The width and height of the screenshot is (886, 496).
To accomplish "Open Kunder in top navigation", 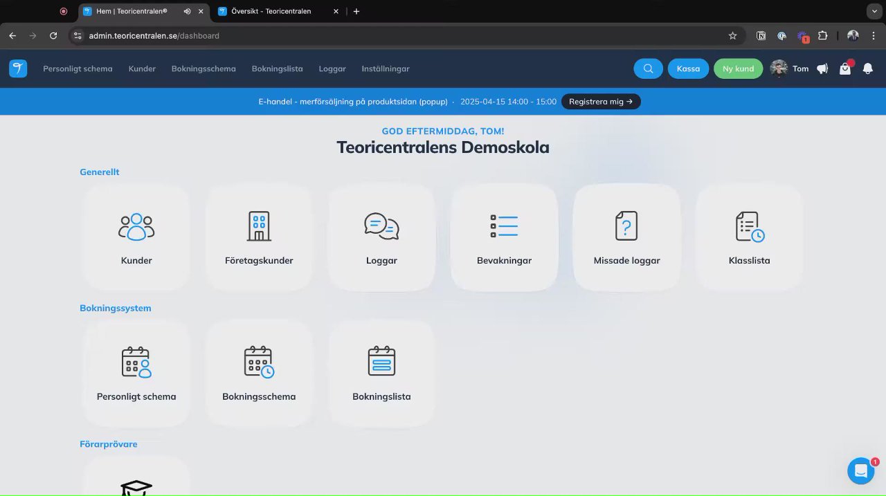I will (x=142, y=68).
